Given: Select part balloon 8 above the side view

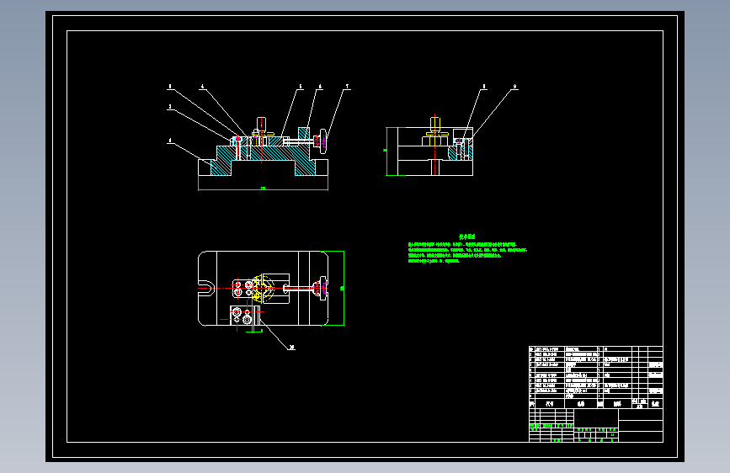Looking at the screenshot, I should pyautogui.click(x=483, y=87).
